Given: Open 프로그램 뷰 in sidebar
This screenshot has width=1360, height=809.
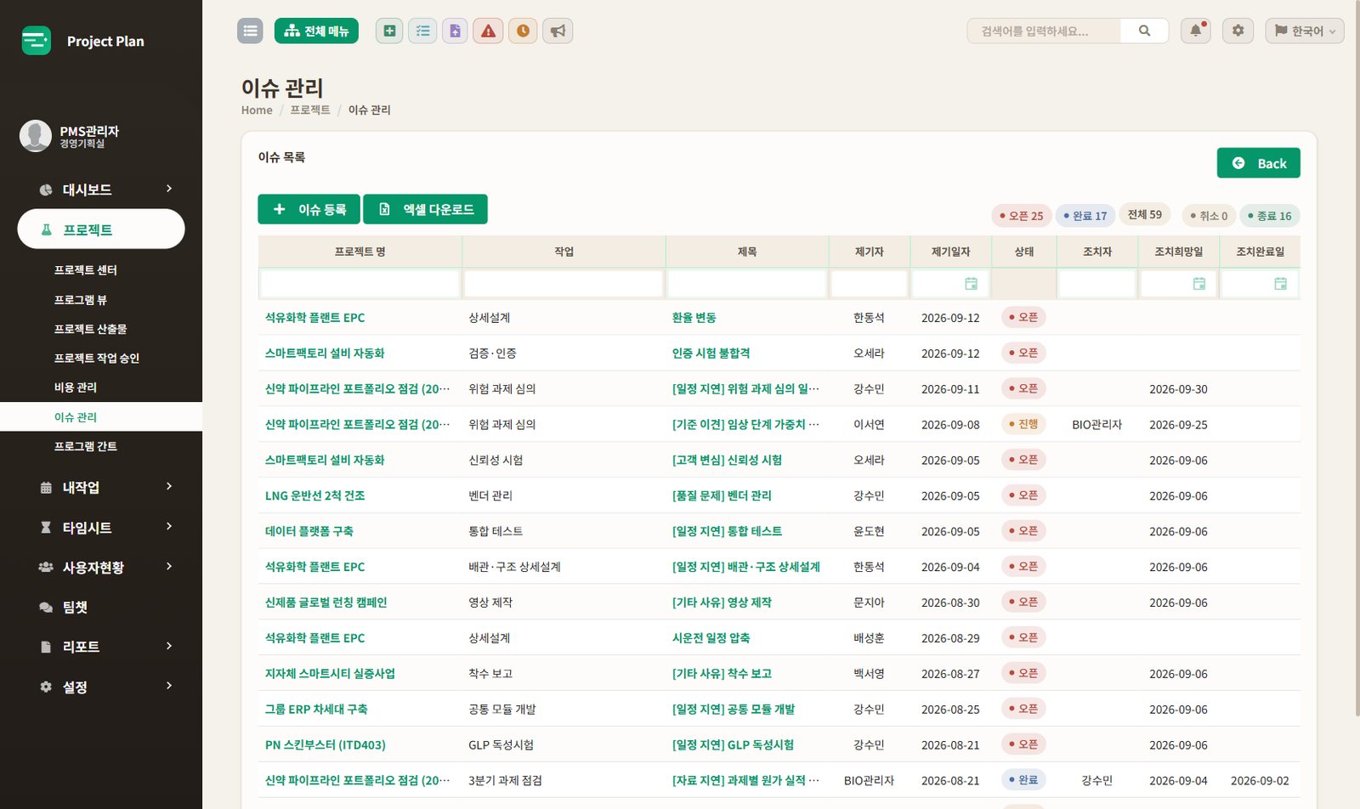Looking at the screenshot, I should click(81, 300).
